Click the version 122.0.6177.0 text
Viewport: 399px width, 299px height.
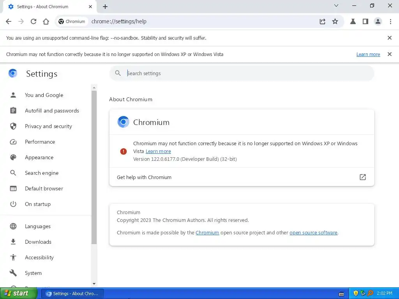pyautogui.click(x=185, y=159)
